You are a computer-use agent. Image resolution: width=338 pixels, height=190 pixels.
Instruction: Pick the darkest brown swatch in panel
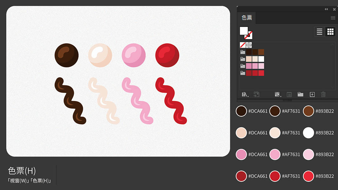point(249,52)
